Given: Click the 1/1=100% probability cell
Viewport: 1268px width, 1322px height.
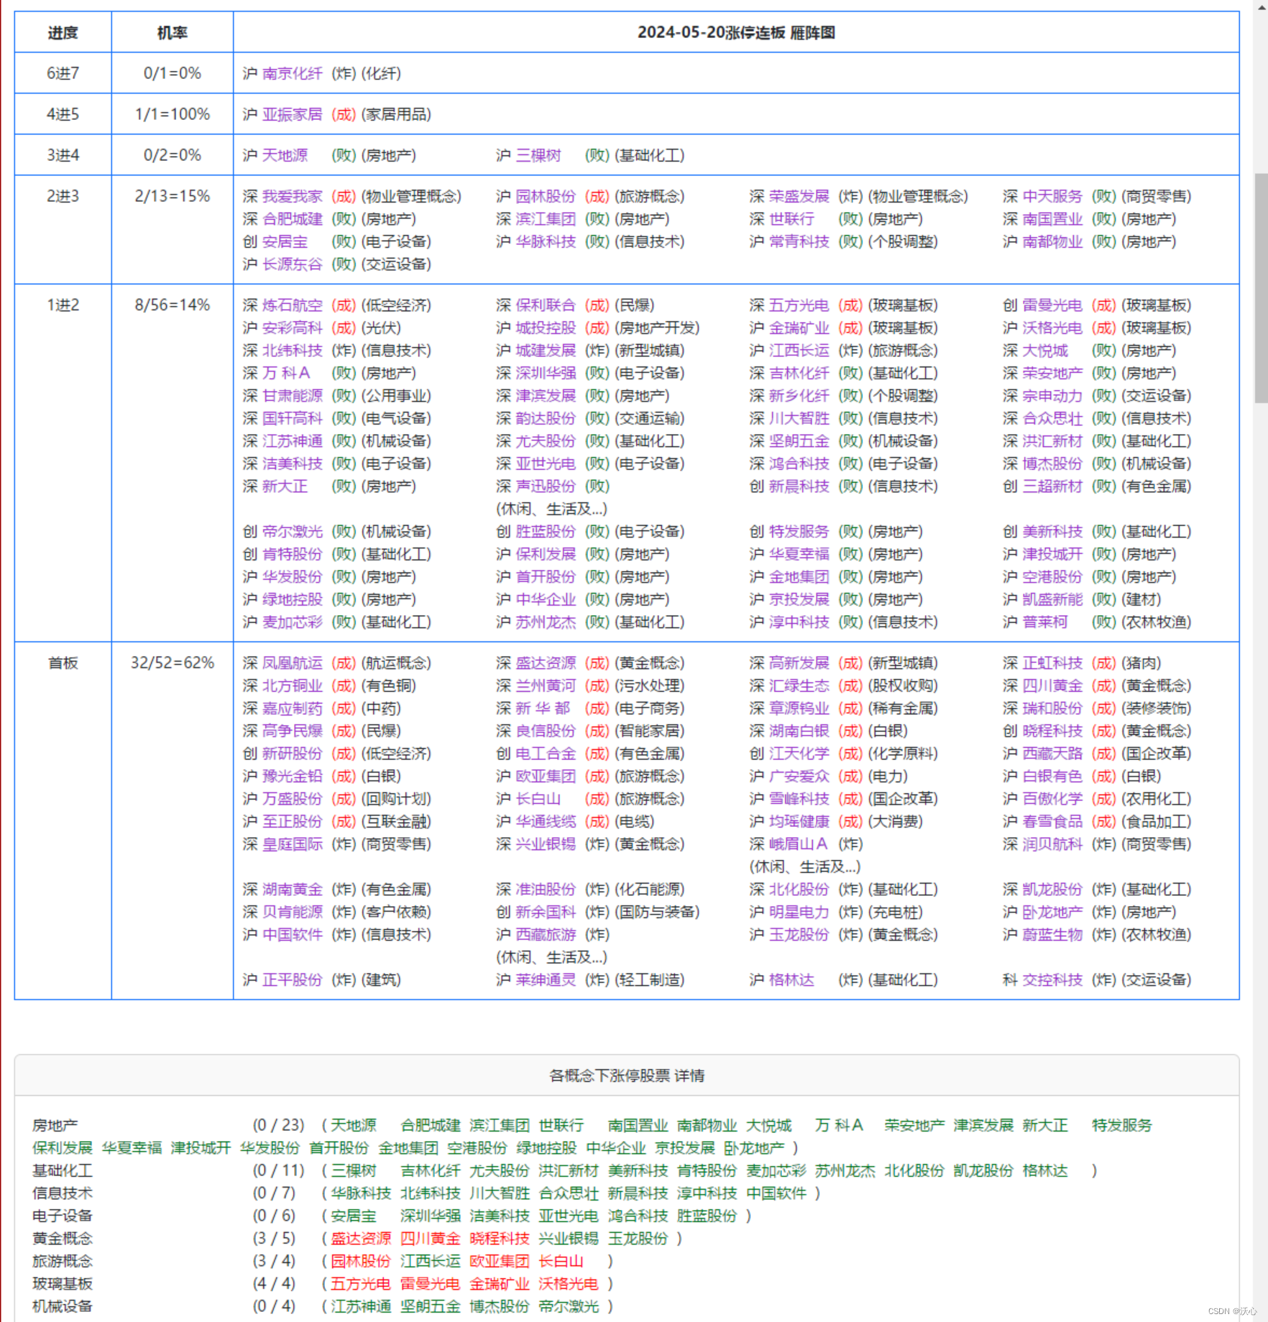Looking at the screenshot, I should point(173,114).
